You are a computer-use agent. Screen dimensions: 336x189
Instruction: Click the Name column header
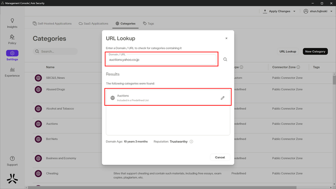(50, 67)
